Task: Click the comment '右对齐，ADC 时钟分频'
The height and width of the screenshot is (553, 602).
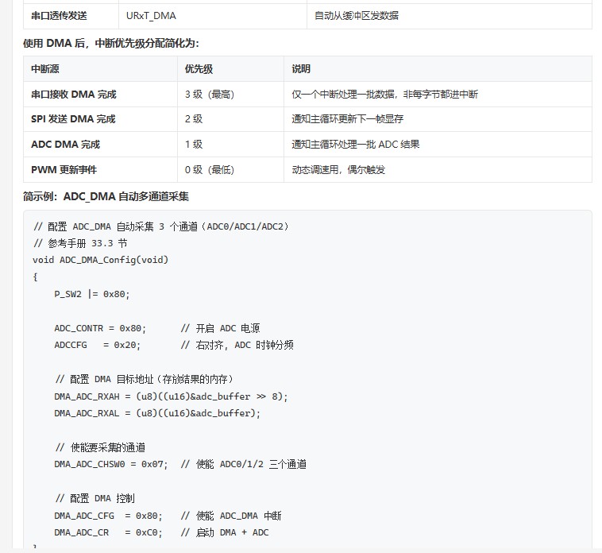Action: 237,346
